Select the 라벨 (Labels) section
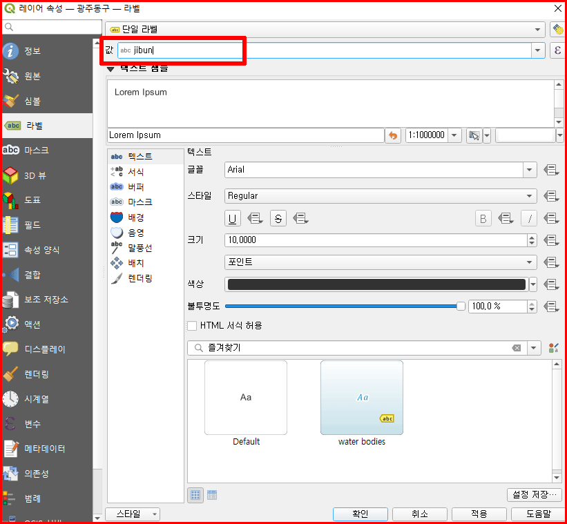Screen dimensions: 567x524 coord(47,126)
